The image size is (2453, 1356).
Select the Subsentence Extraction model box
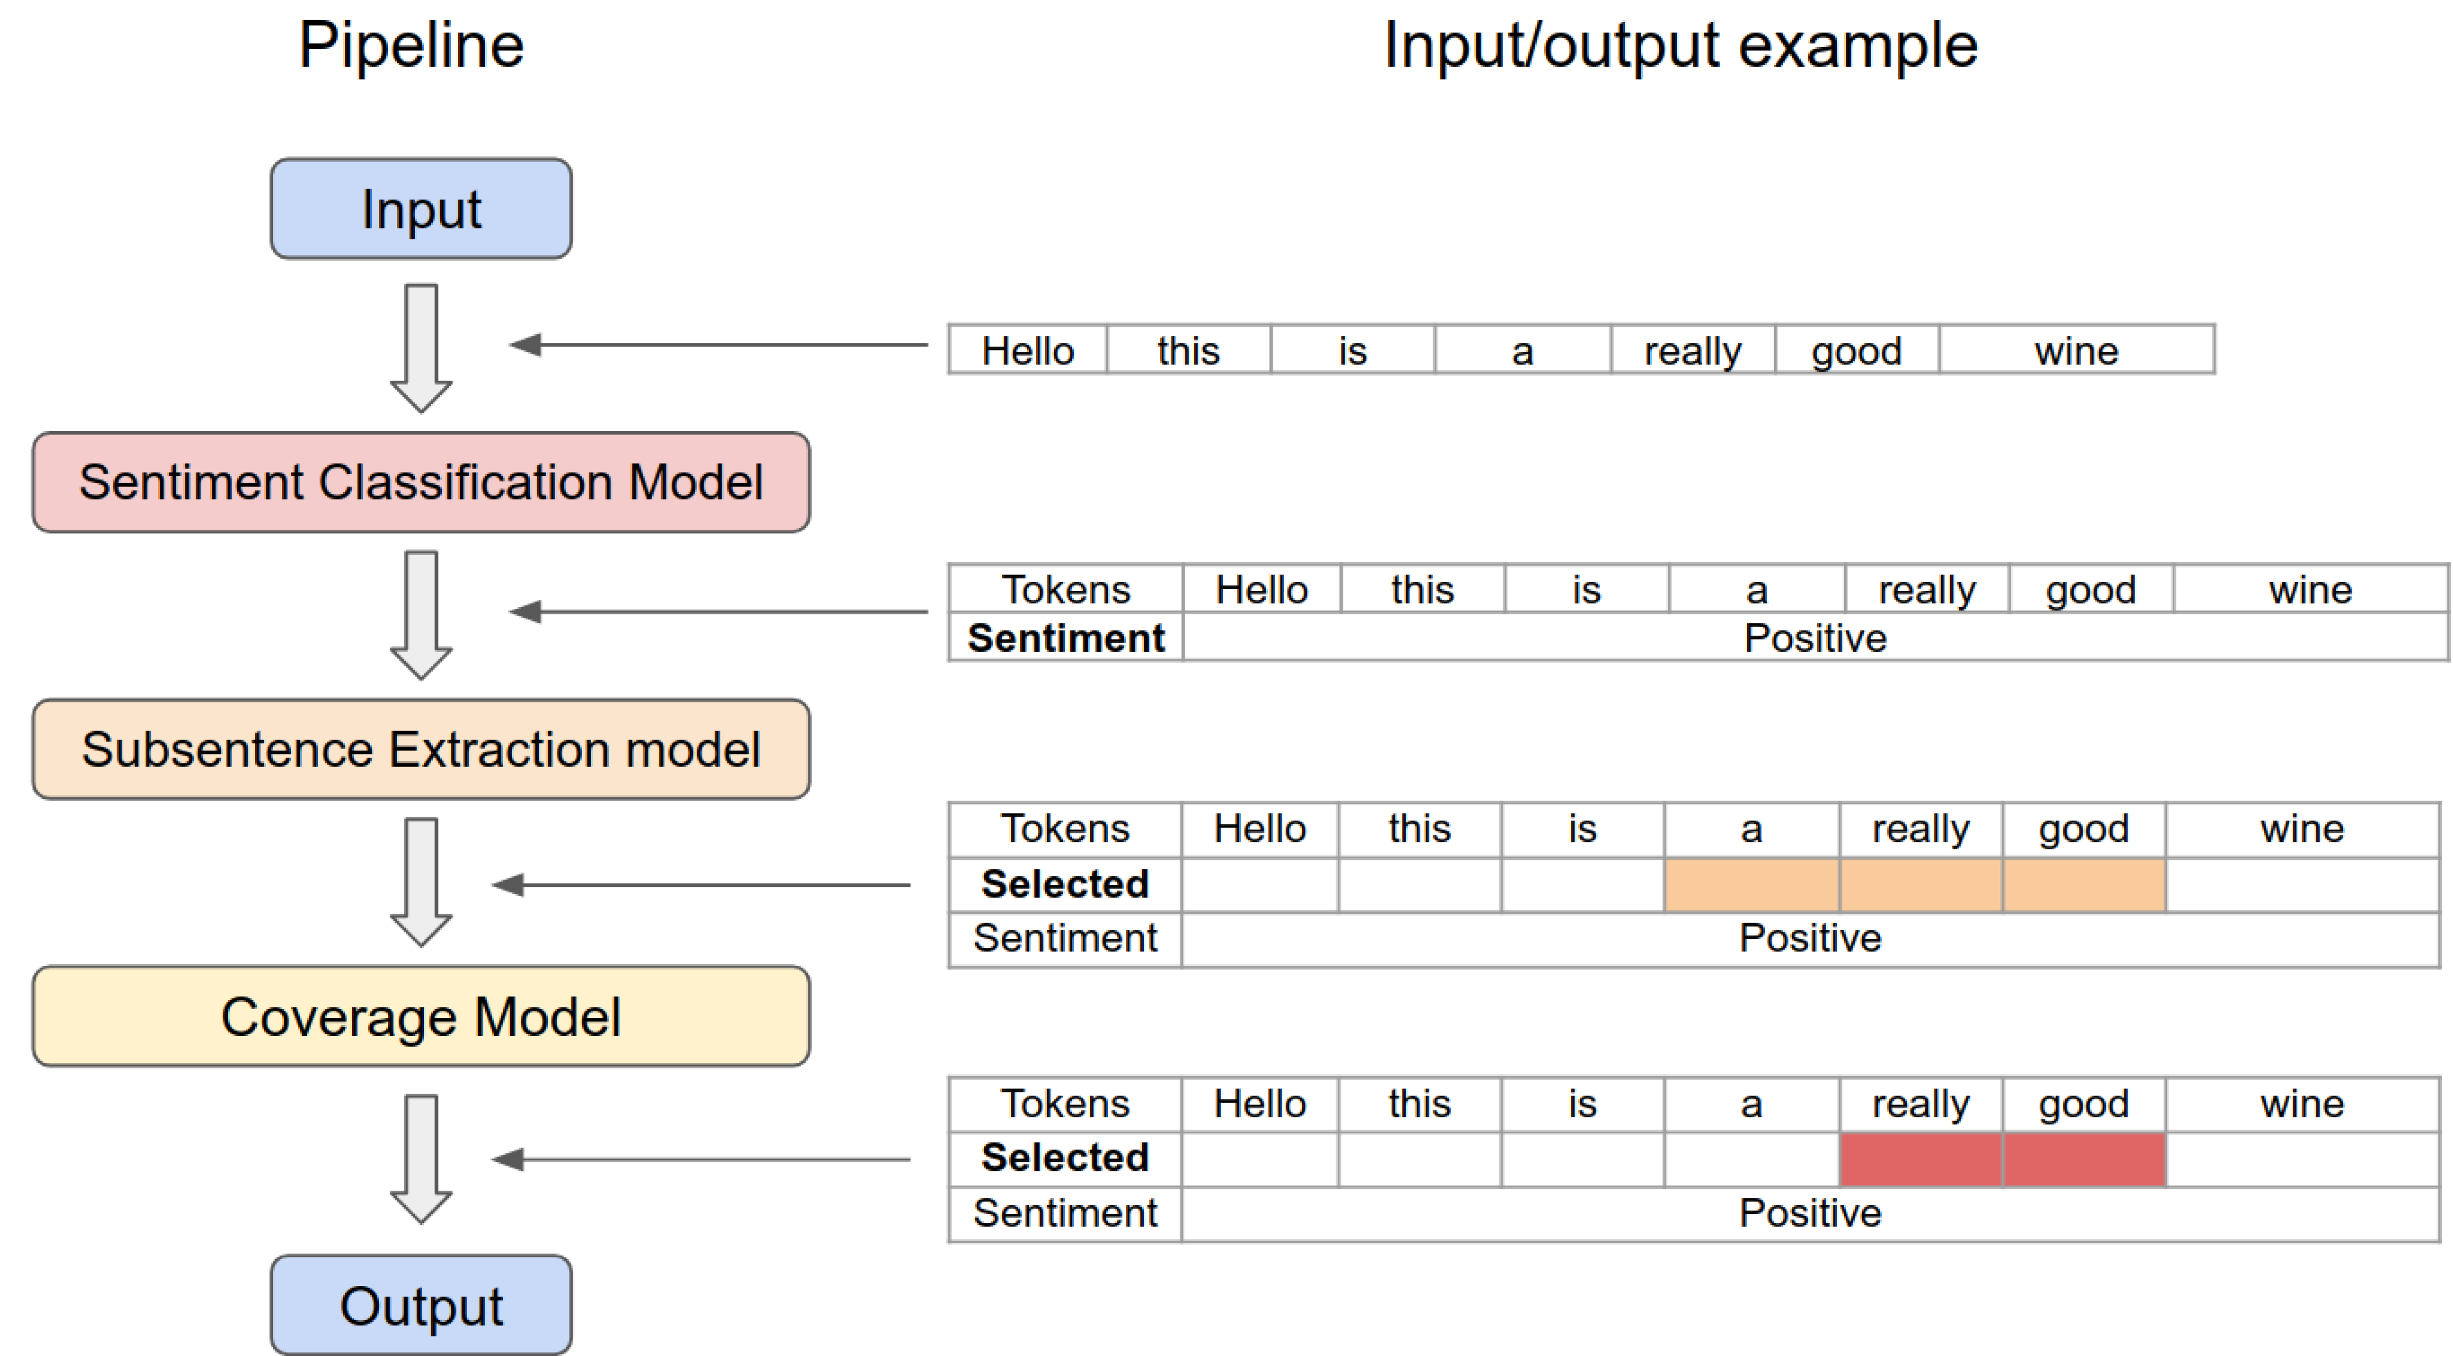[x=421, y=749]
